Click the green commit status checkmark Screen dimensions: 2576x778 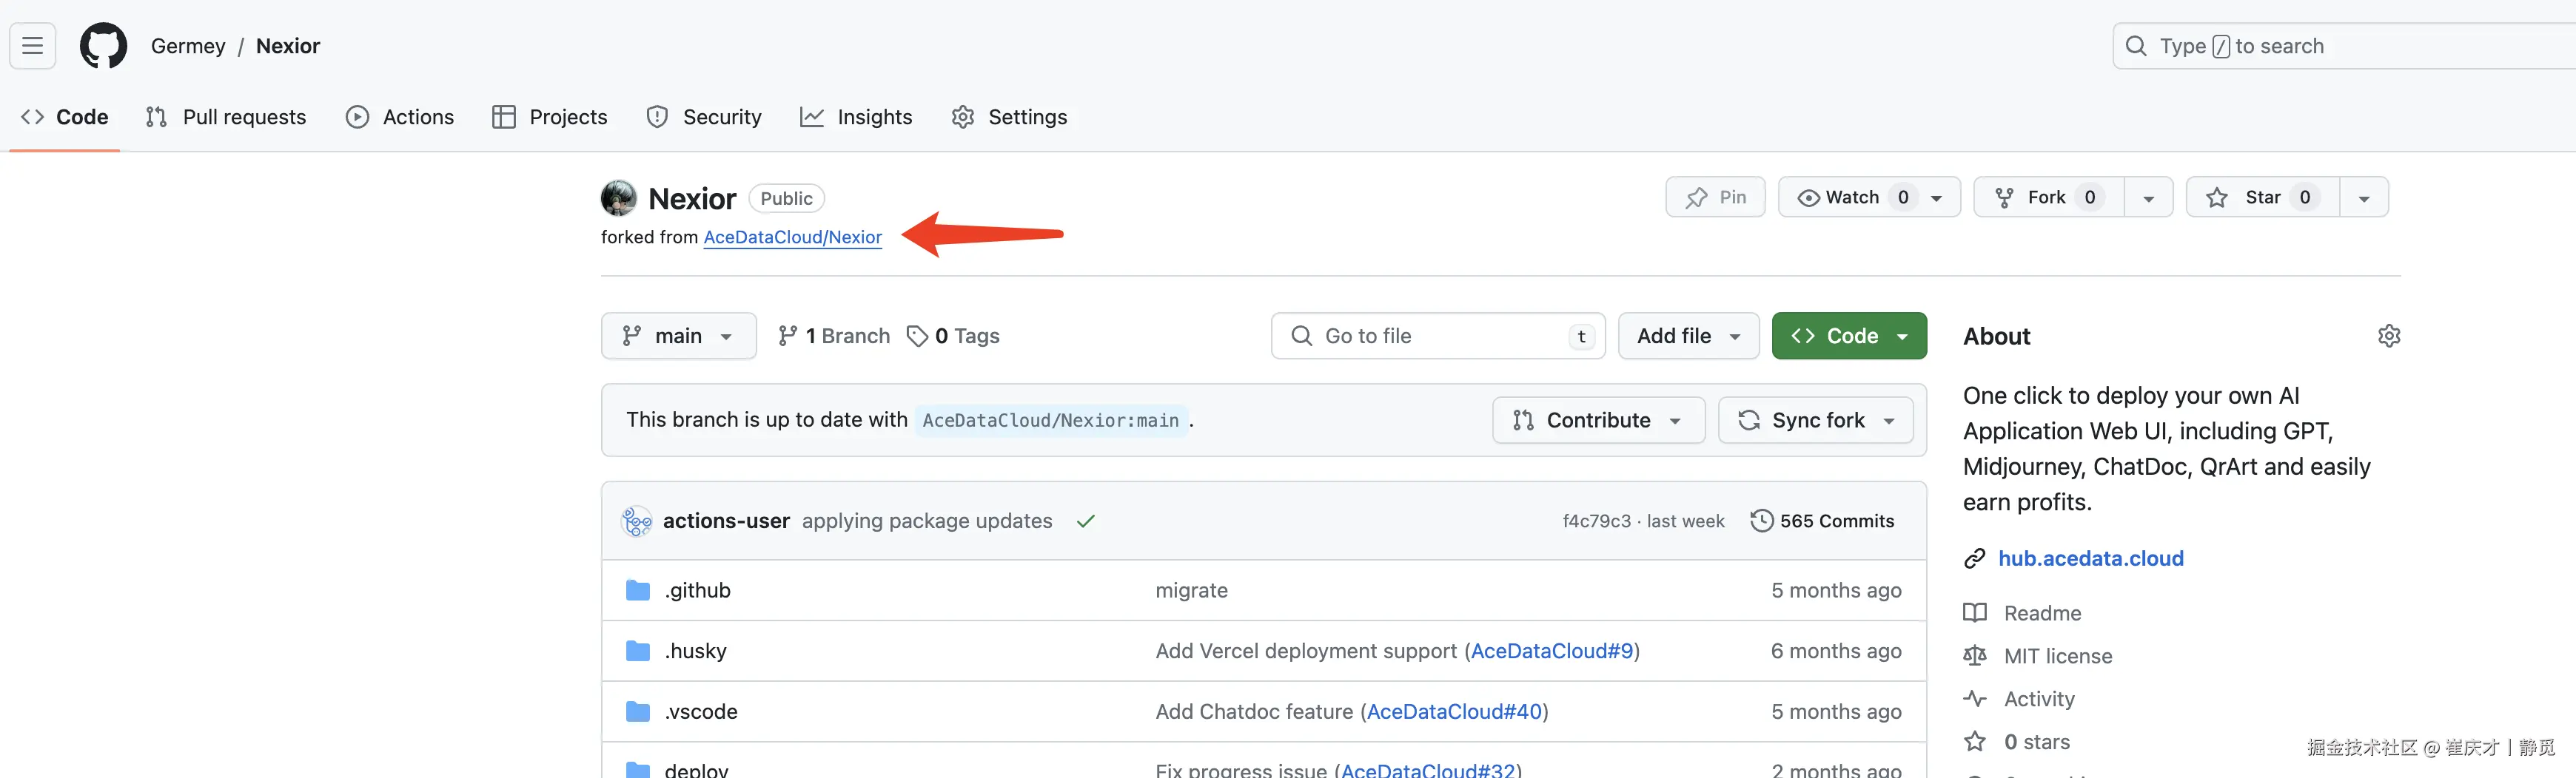pos(1085,521)
